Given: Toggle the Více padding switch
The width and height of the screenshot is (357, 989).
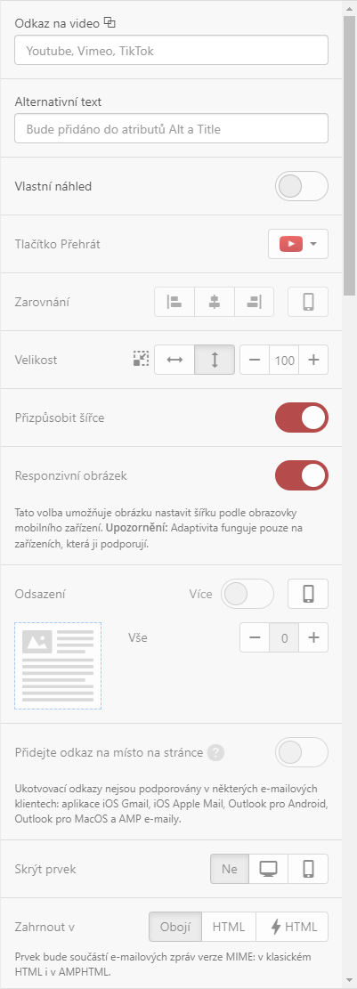Looking at the screenshot, I should coord(247,594).
